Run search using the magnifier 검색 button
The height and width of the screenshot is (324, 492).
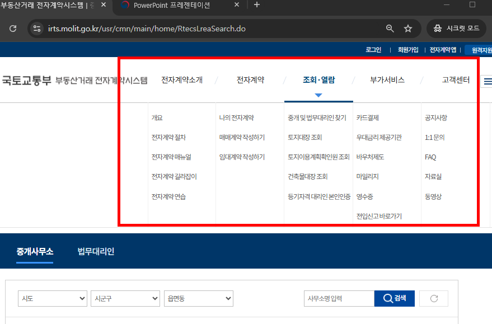coord(394,298)
